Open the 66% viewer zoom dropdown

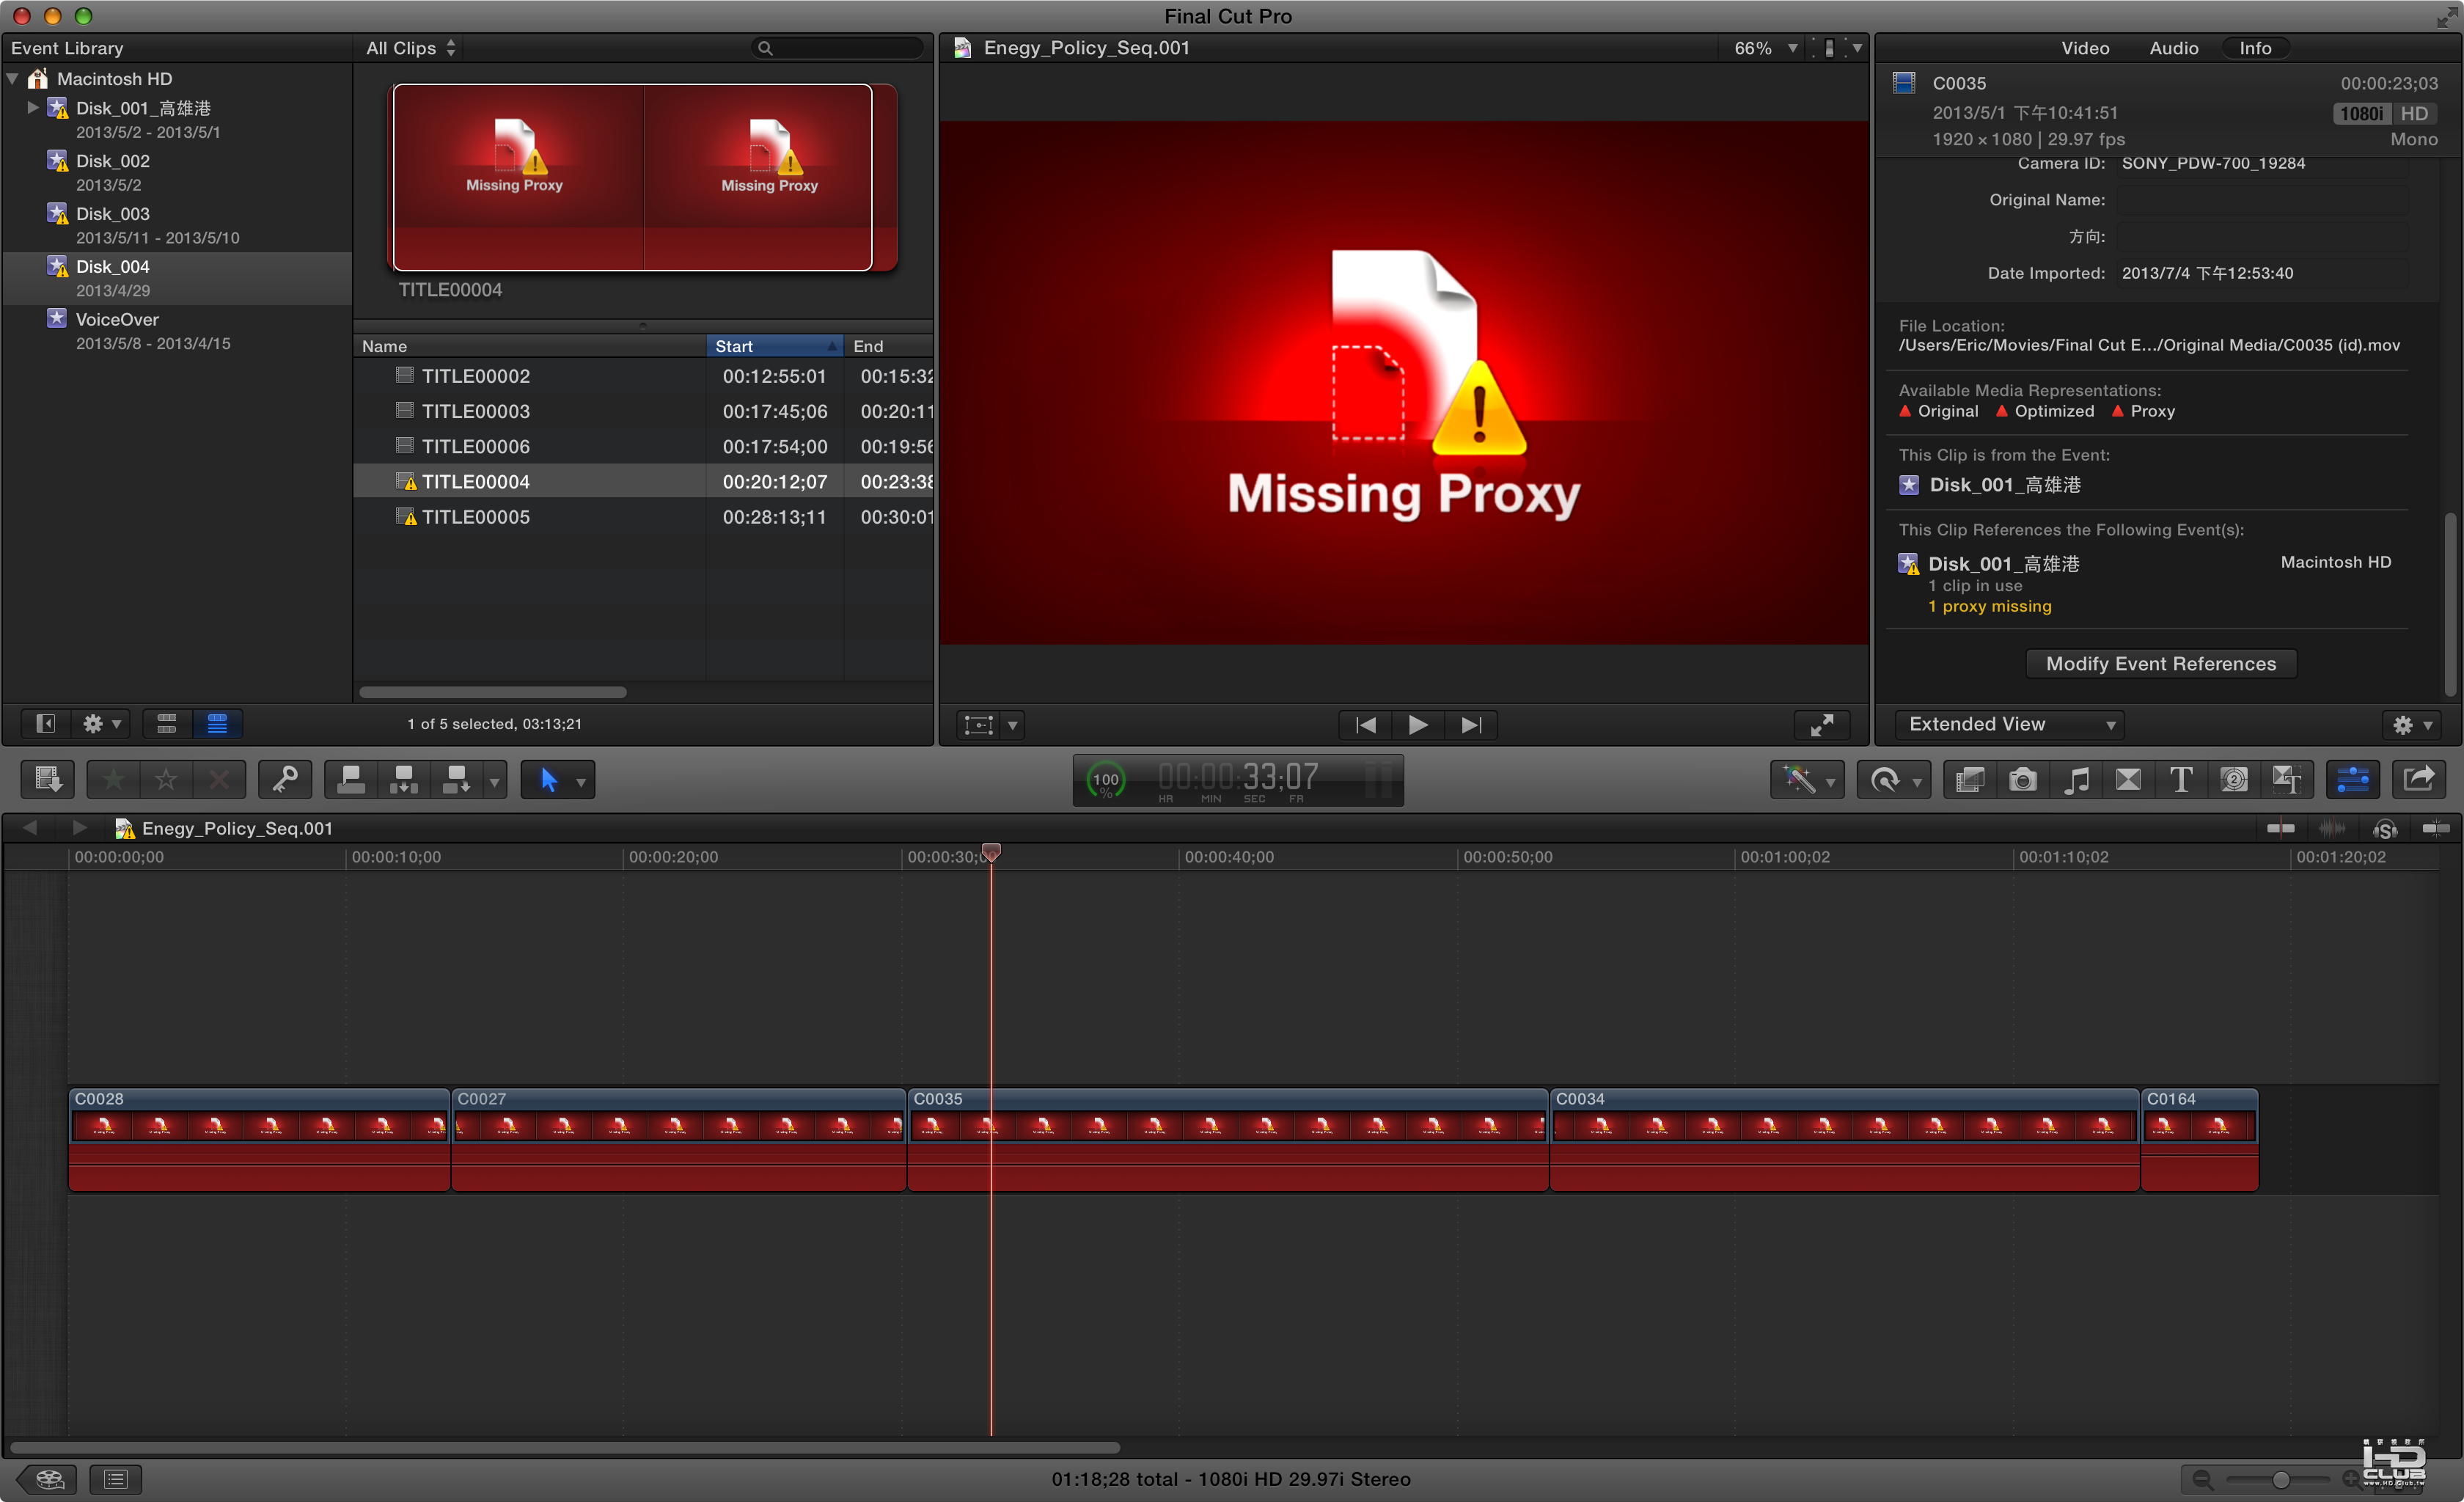pos(1765,48)
